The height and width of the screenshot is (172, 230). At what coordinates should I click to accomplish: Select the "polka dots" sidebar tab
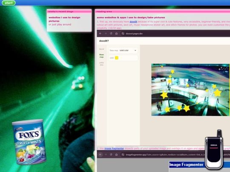click(101, 64)
